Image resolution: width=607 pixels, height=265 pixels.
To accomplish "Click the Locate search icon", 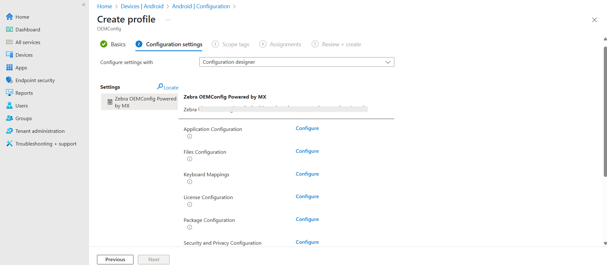I will (160, 86).
